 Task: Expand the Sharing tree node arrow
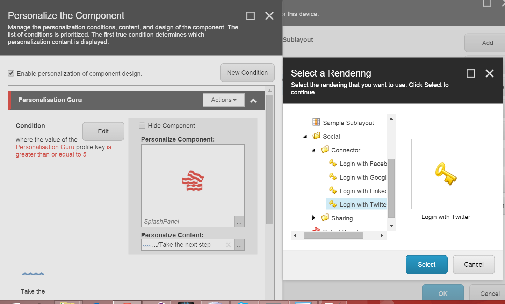pyautogui.click(x=313, y=218)
